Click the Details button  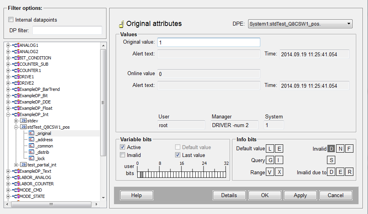(229, 195)
